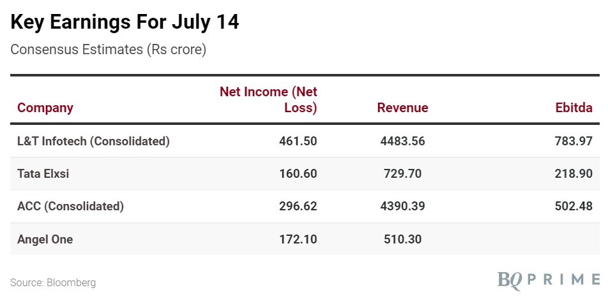Click ACC net income value 296.62

298,206
